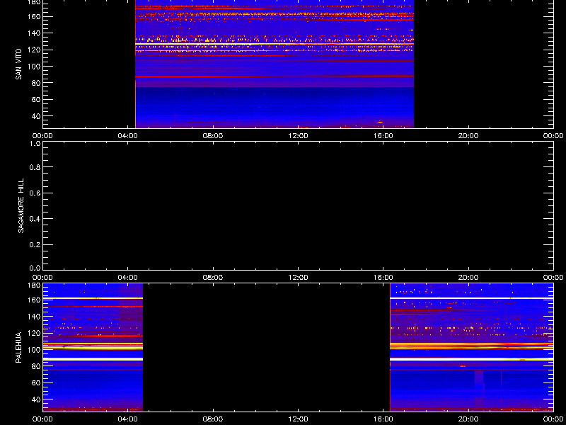The image size is (566, 425).
Task: Click the 80 frequency label on Palehua axis
Action: pos(36,366)
